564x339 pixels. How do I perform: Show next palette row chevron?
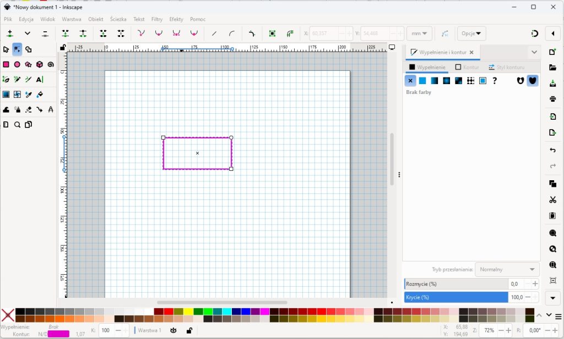[x=549, y=315]
